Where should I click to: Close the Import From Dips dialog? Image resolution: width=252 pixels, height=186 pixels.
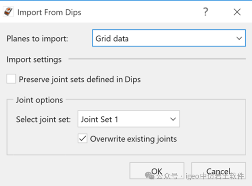tap(237, 12)
